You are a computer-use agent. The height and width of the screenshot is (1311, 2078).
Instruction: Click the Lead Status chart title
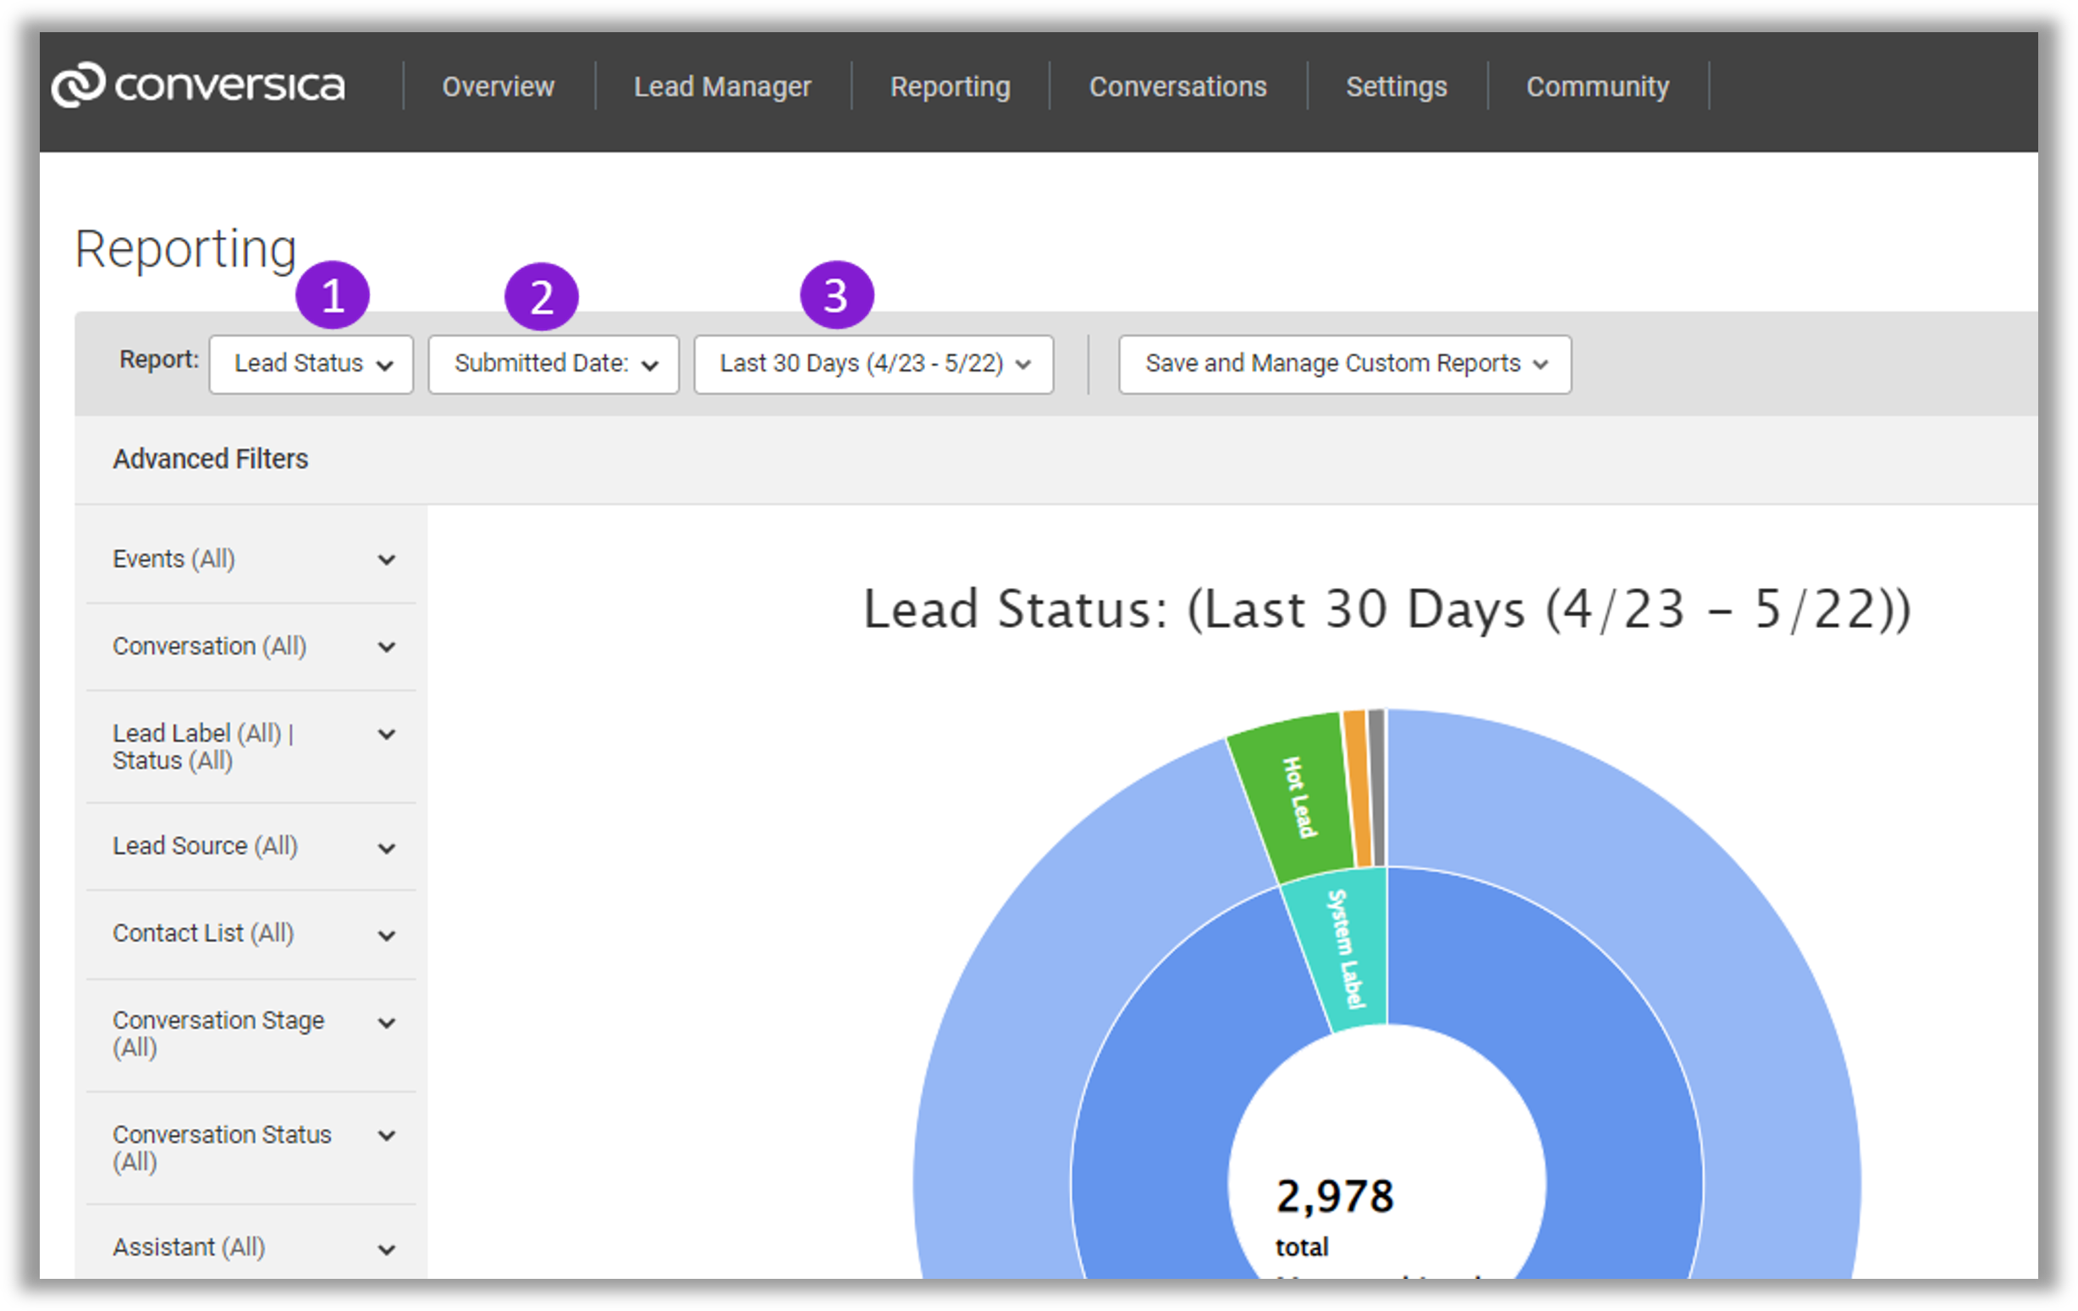click(x=1386, y=609)
